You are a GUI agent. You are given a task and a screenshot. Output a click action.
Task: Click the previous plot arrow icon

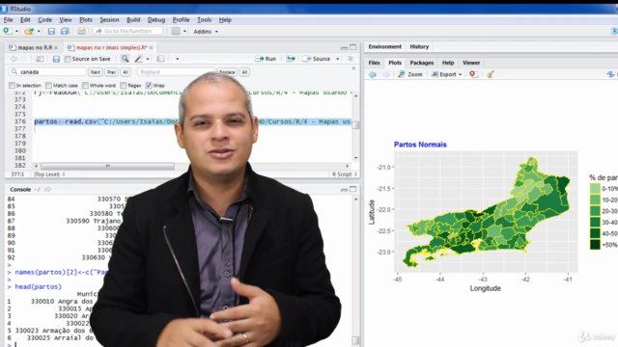tap(373, 74)
